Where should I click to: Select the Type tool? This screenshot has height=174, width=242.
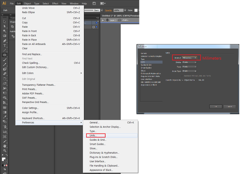point(4,45)
